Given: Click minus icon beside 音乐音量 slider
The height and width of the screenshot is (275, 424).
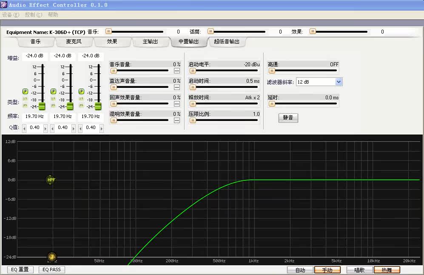Looking at the screenshot, I should [176, 71].
